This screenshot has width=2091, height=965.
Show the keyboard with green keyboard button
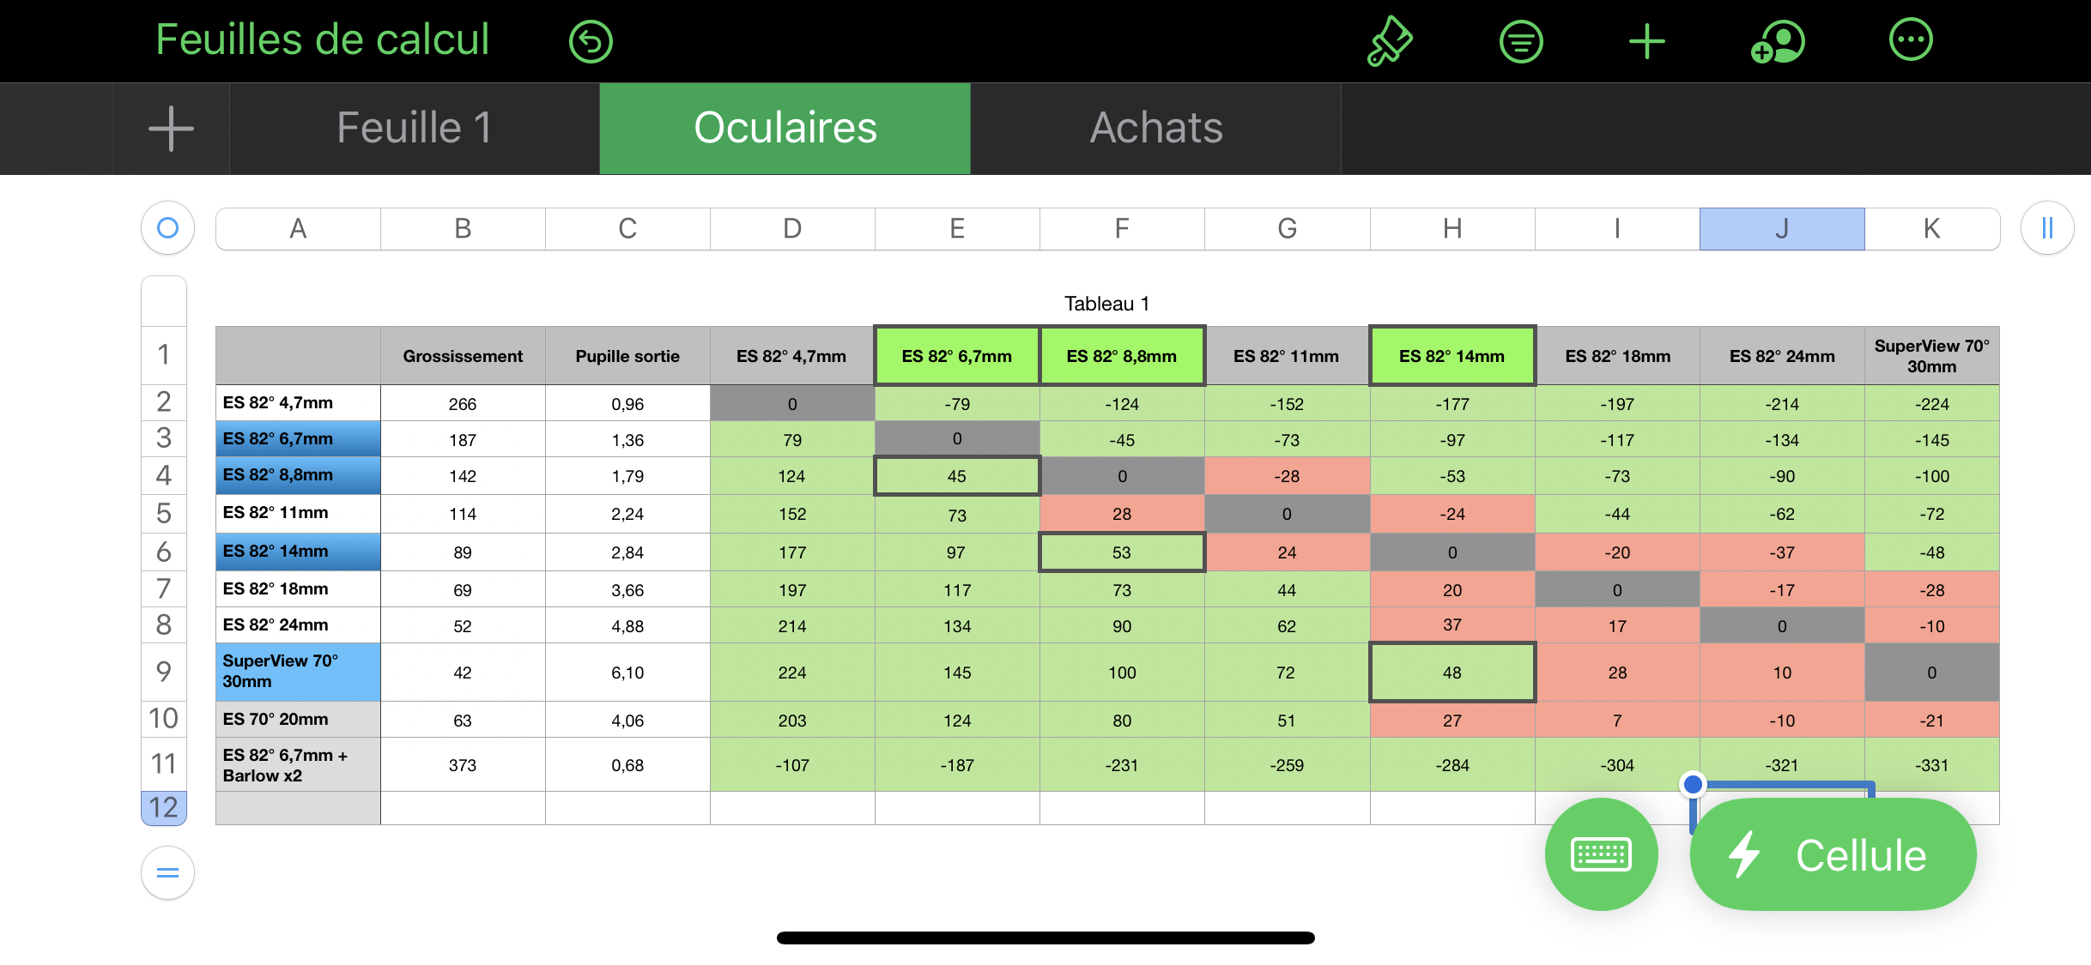[x=1601, y=854]
